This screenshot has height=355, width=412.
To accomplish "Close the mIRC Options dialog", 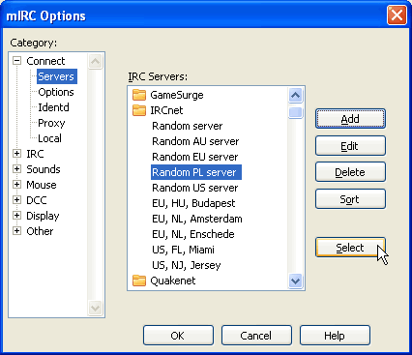I will click(397, 15).
